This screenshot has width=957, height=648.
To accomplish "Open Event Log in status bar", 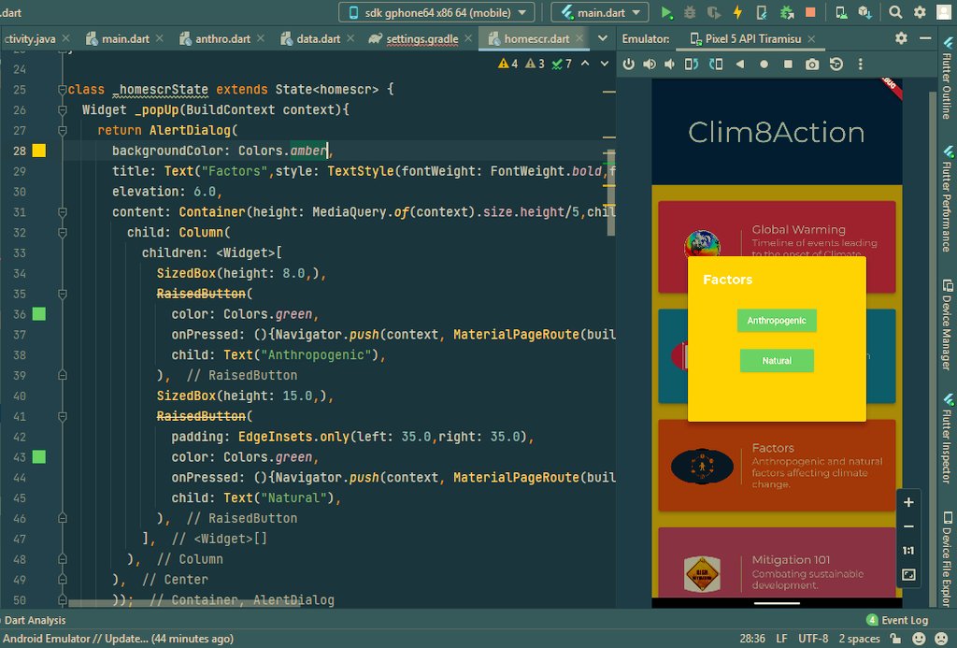I will point(897,620).
